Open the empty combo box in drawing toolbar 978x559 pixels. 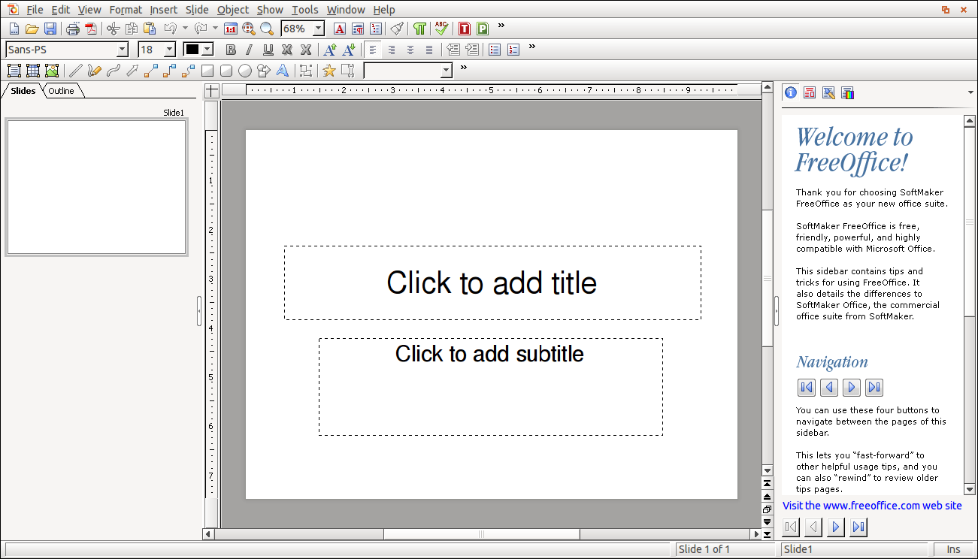click(446, 71)
